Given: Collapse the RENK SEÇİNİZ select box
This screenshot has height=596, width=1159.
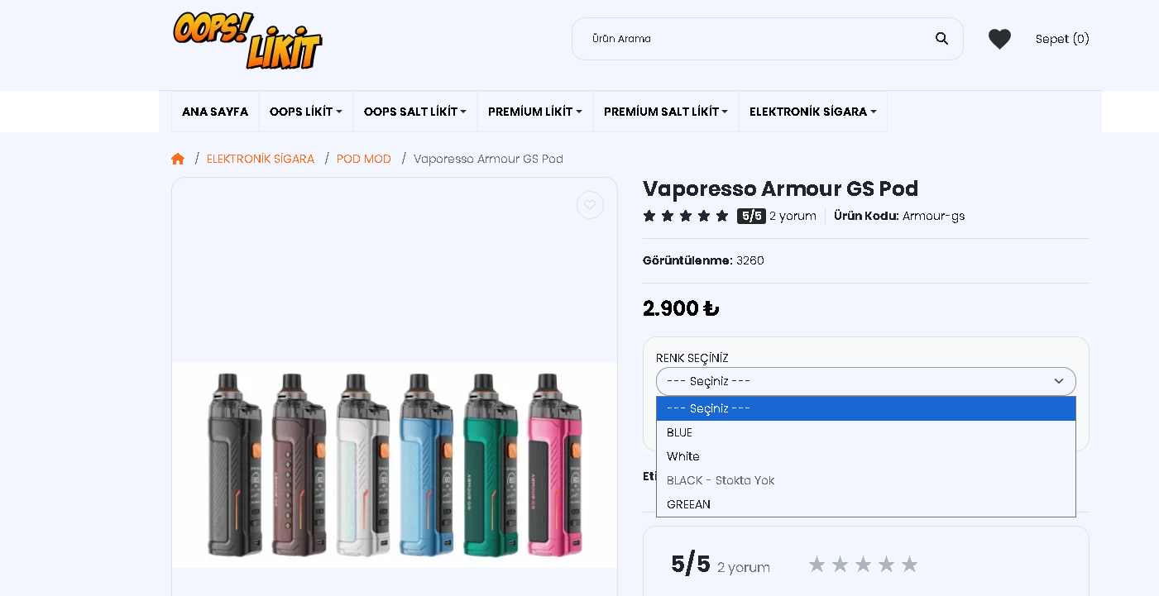Looking at the screenshot, I should (866, 381).
